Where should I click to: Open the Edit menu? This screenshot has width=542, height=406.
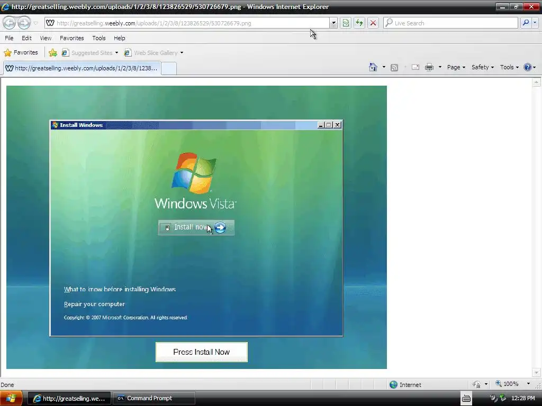(26, 38)
